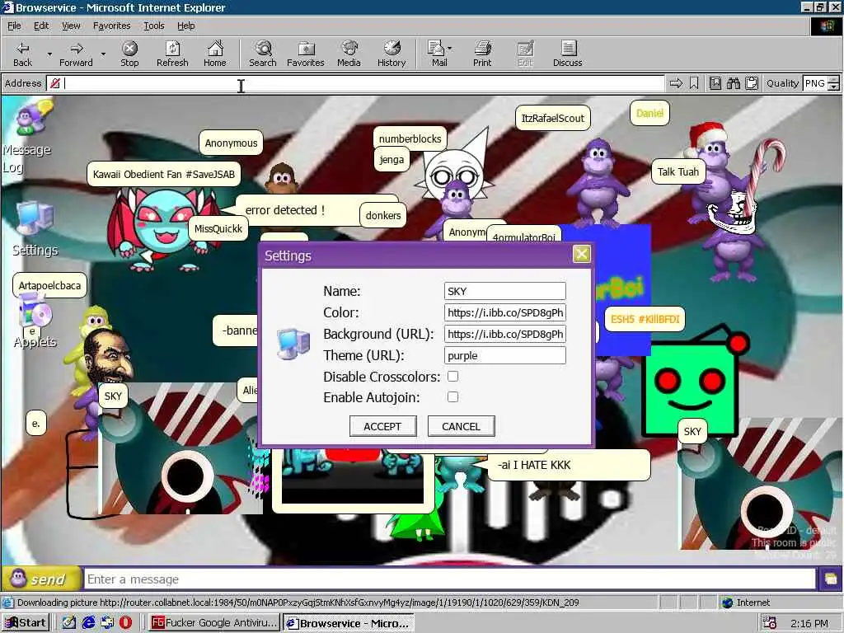Open the Forward button dropdown arrow
The width and height of the screenshot is (844, 633).
click(103, 54)
